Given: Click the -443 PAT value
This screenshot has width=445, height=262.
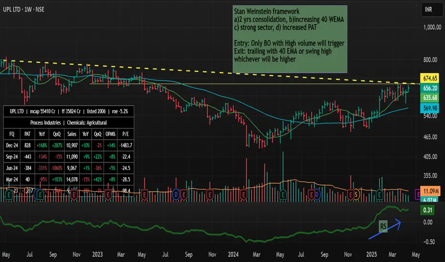Looking at the screenshot, I should pyautogui.click(x=27, y=157).
